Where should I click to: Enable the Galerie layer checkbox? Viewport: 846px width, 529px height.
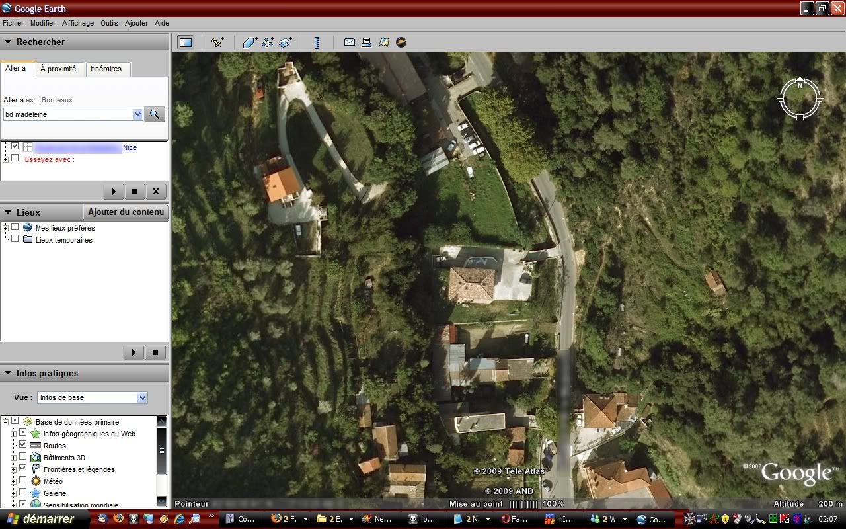[23, 492]
